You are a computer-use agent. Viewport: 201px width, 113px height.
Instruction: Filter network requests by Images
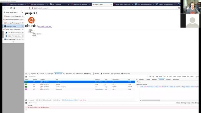(x=179, y=77)
